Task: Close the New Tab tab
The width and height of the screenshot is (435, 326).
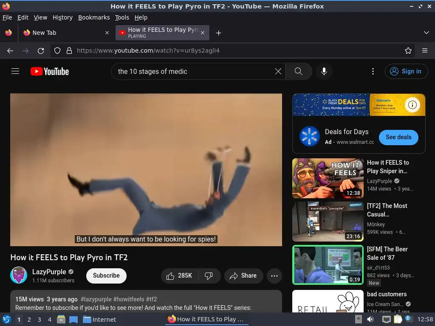Action: click(107, 33)
